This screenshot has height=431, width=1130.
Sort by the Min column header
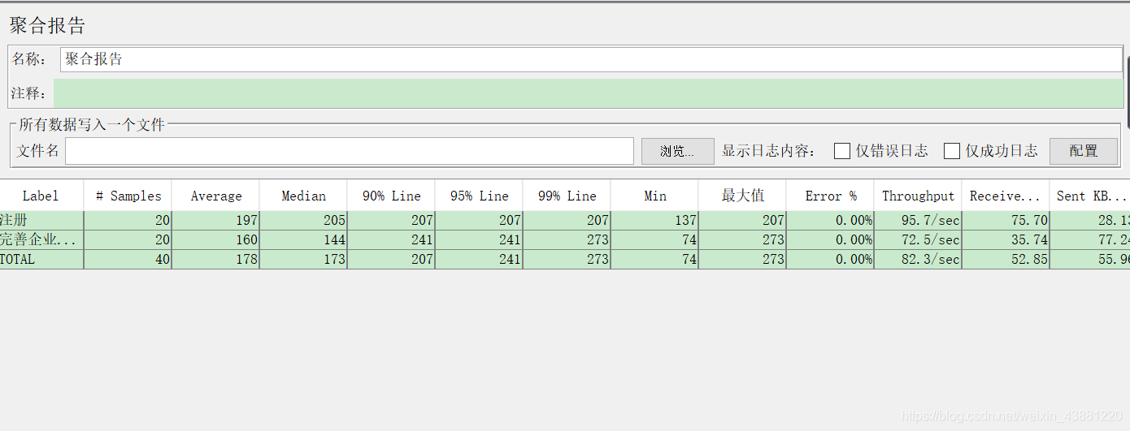[x=655, y=196]
